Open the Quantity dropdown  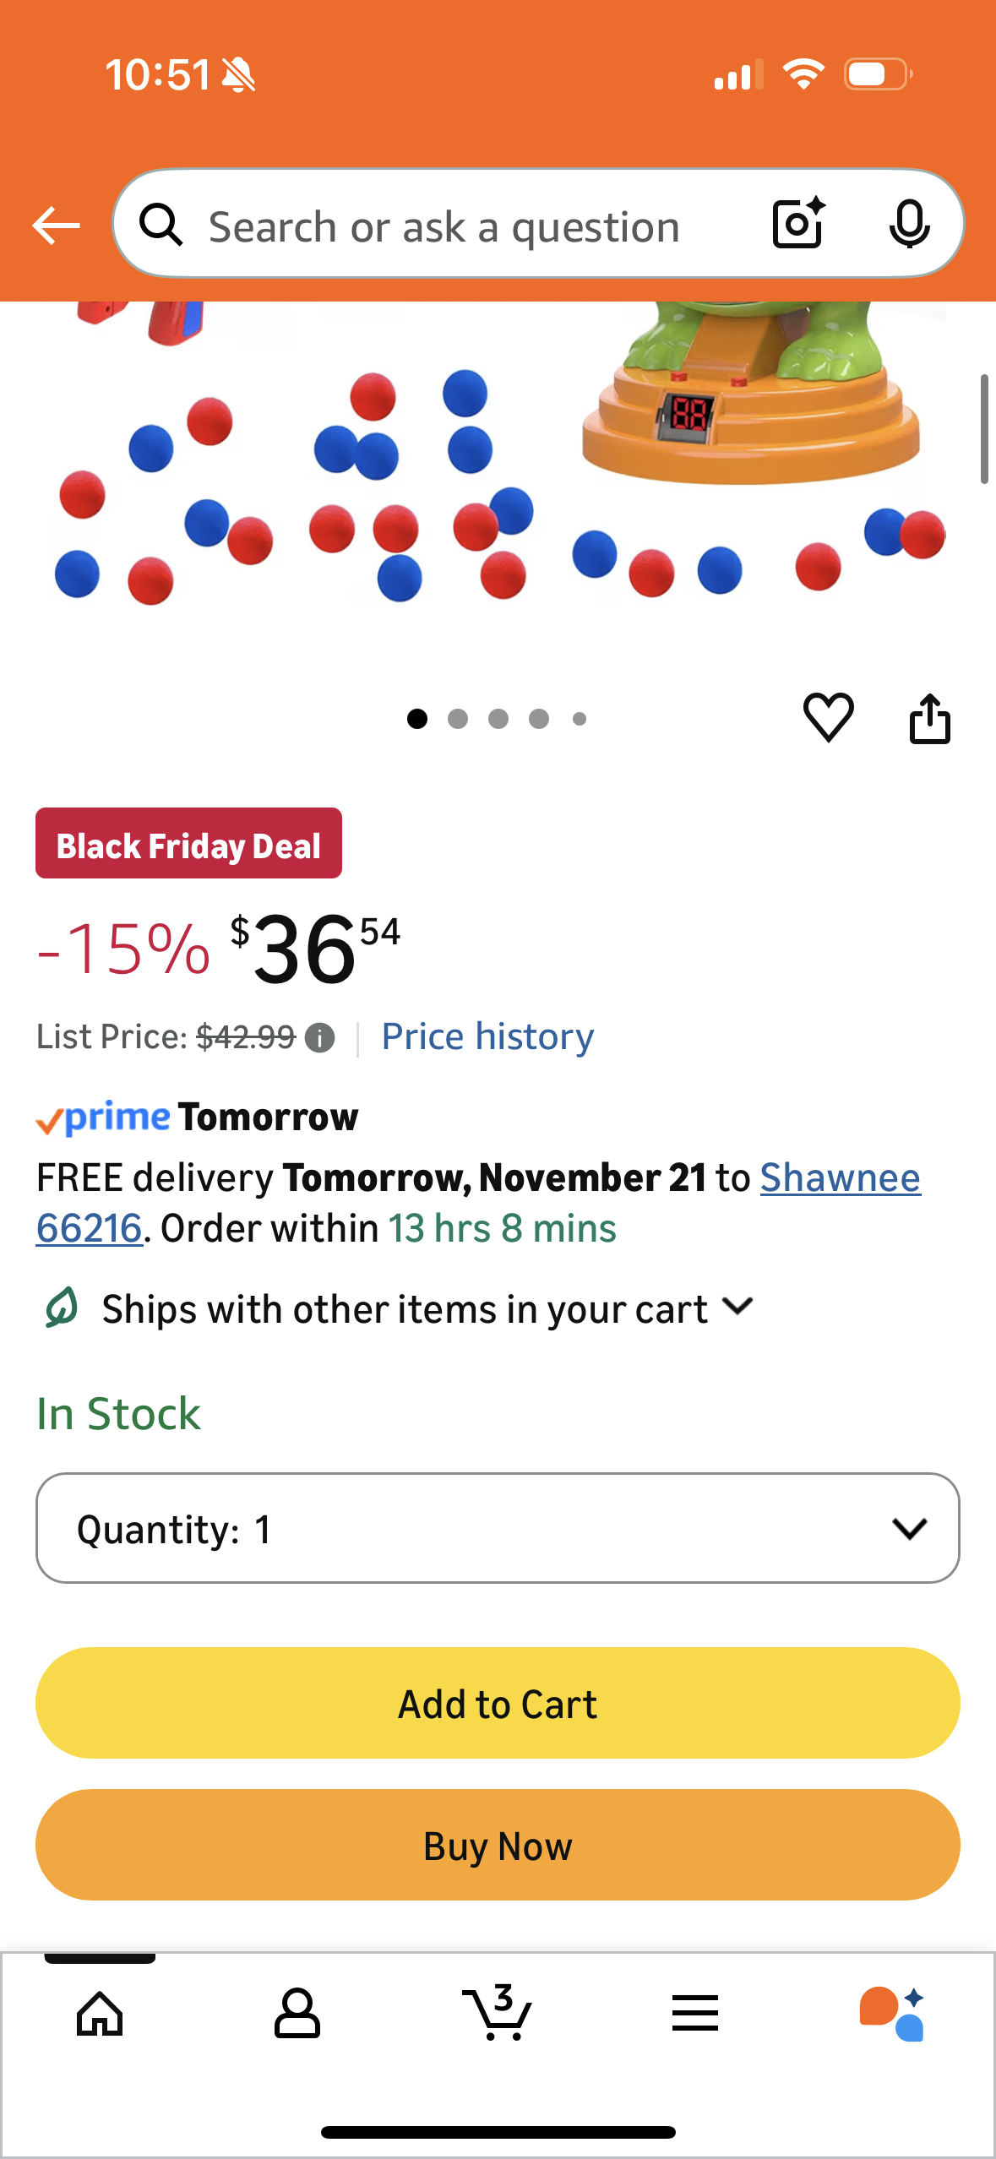[x=498, y=1528]
